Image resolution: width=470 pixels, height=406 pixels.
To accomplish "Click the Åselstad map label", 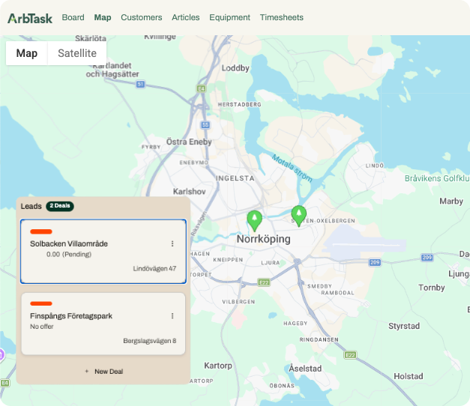I will tap(305, 369).
